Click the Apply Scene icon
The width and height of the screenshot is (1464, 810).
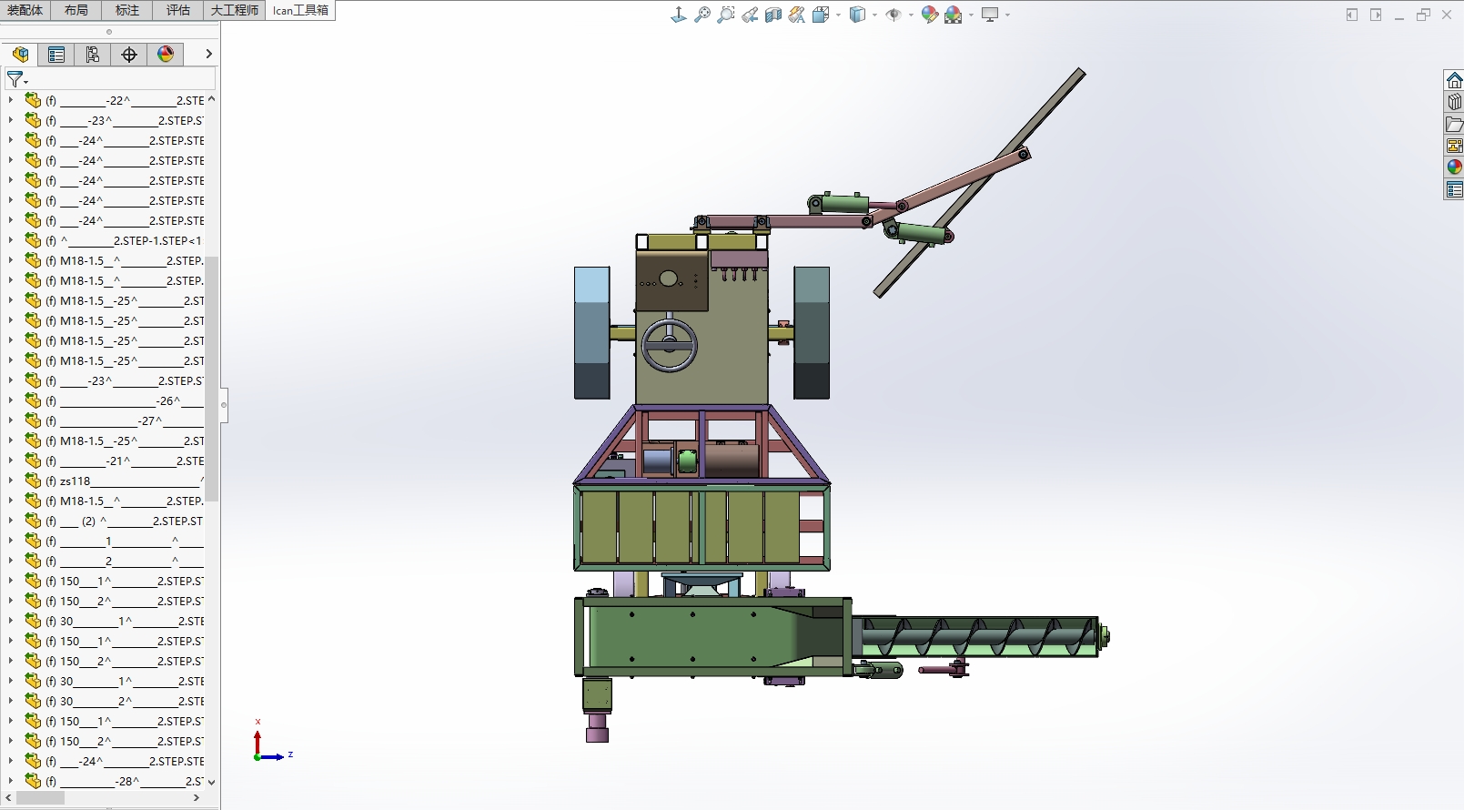point(954,15)
